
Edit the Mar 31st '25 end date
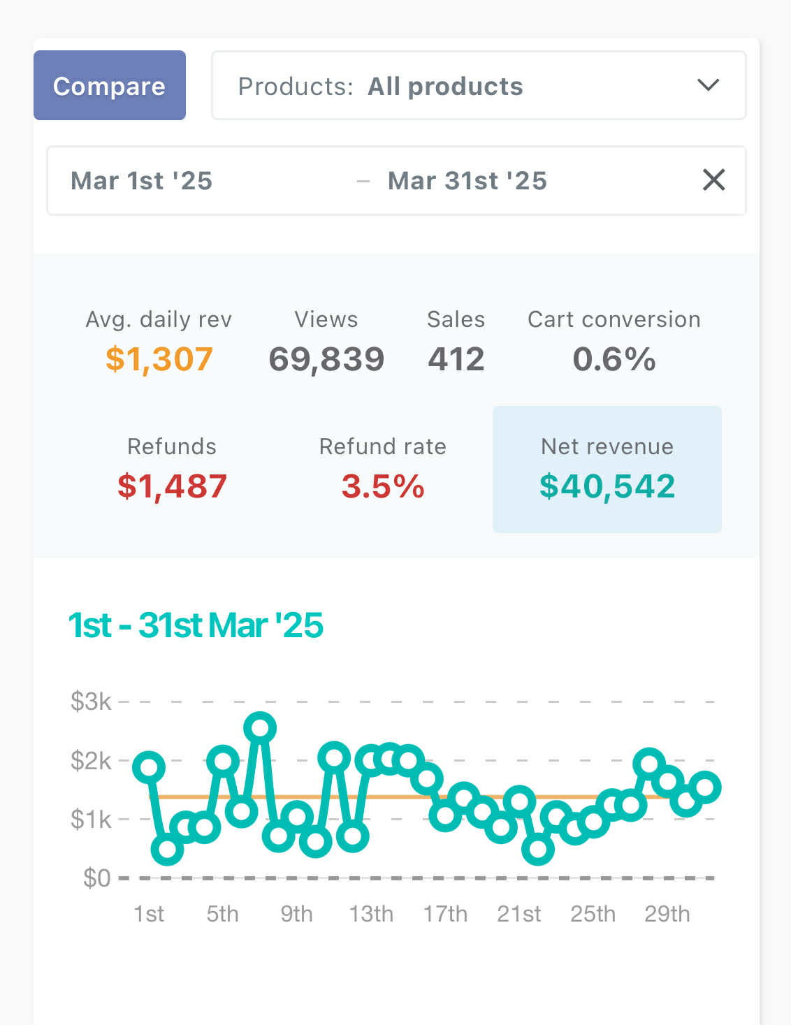(467, 181)
